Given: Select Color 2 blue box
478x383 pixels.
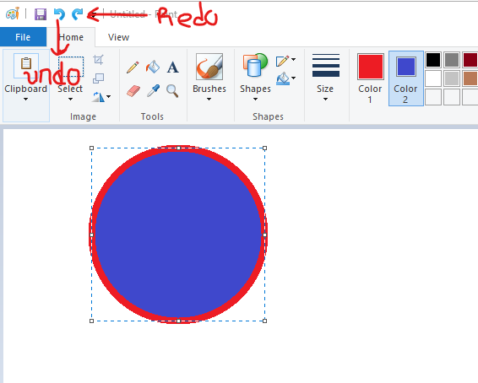Looking at the screenshot, I should click(x=405, y=67).
